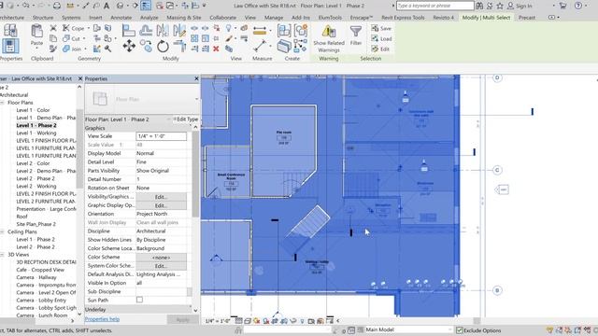Click Edit button for System Color Schemes
The image size is (598, 336).
tap(161, 266)
